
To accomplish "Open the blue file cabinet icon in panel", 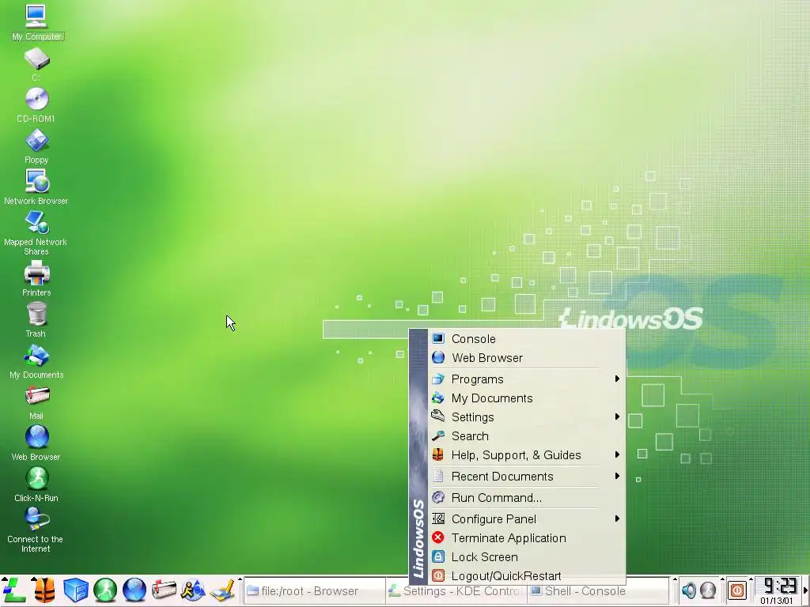I will coord(75,591).
